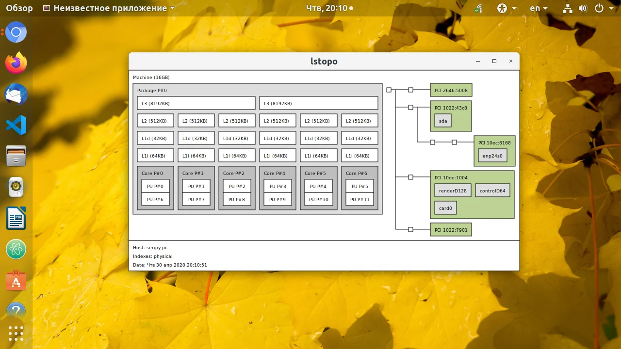Image resolution: width=621 pixels, height=349 pixels.
Task: Open the clock calendar Чтв, 20:10
Action: pyautogui.click(x=329, y=8)
